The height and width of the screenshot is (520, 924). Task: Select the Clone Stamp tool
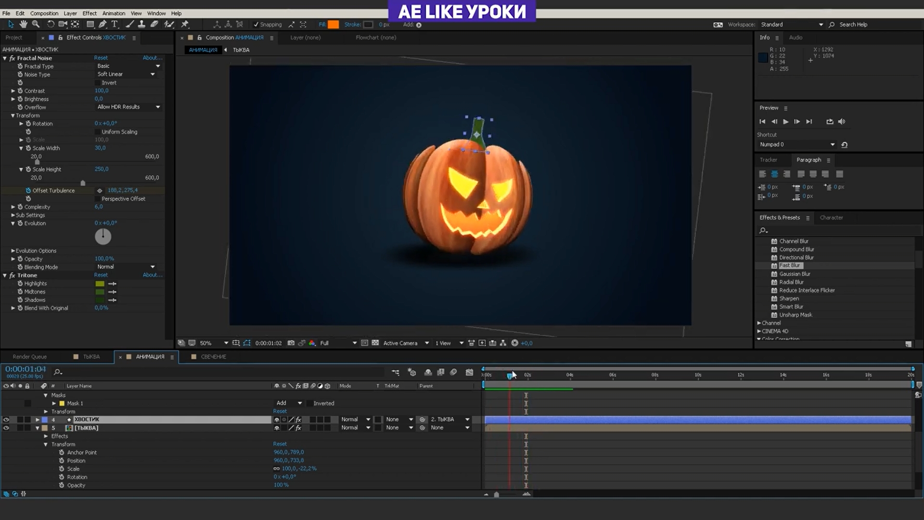pos(141,24)
